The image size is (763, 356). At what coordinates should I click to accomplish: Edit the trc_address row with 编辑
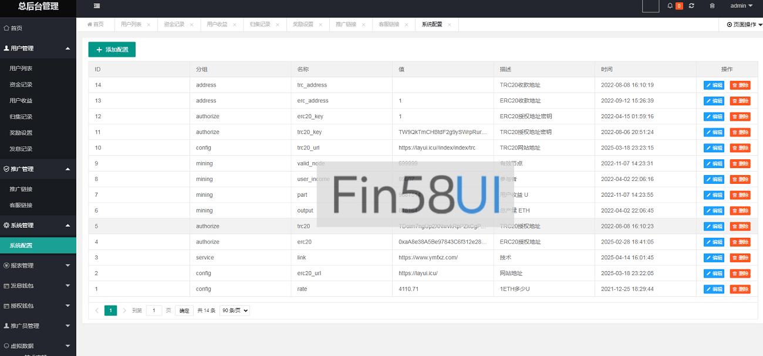pyautogui.click(x=714, y=85)
